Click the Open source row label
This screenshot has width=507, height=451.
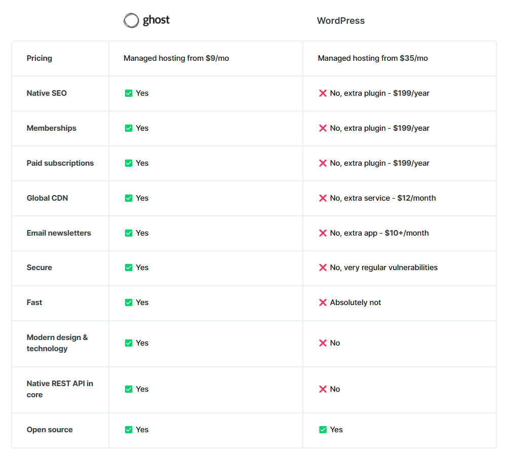point(50,430)
